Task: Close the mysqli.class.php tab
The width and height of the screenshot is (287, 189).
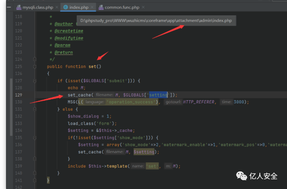Action: point(57,7)
